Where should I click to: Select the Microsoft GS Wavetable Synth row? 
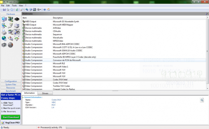pos(114,21)
